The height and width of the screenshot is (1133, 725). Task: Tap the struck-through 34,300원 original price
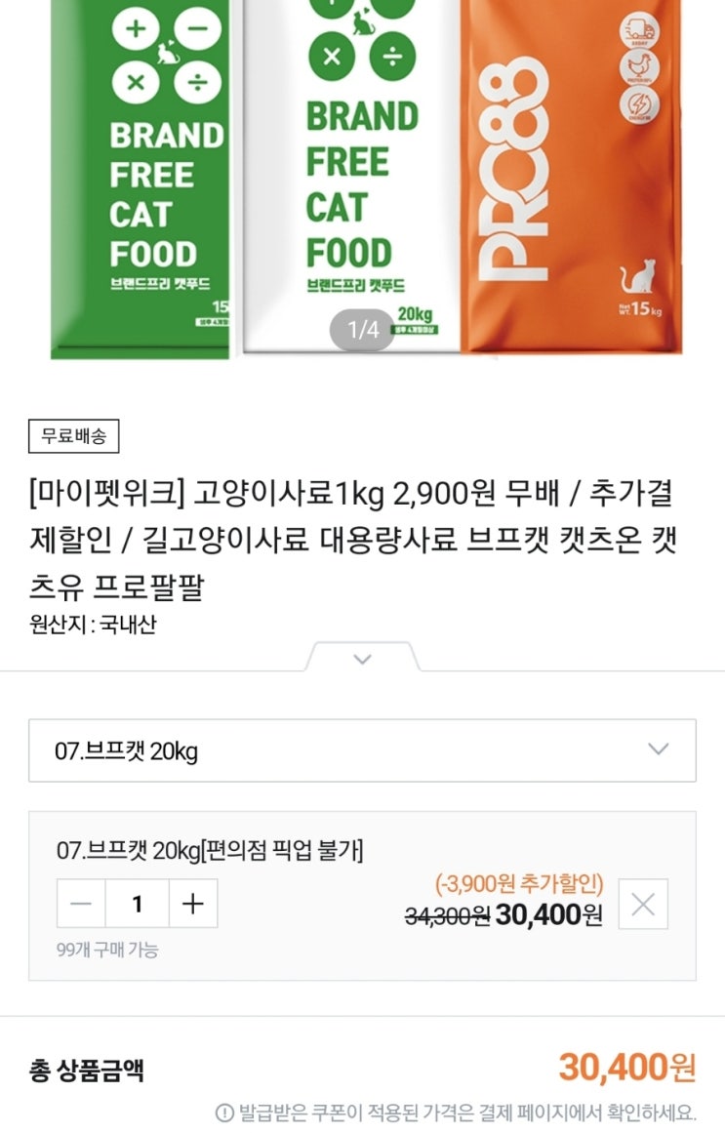pyautogui.click(x=447, y=915)
